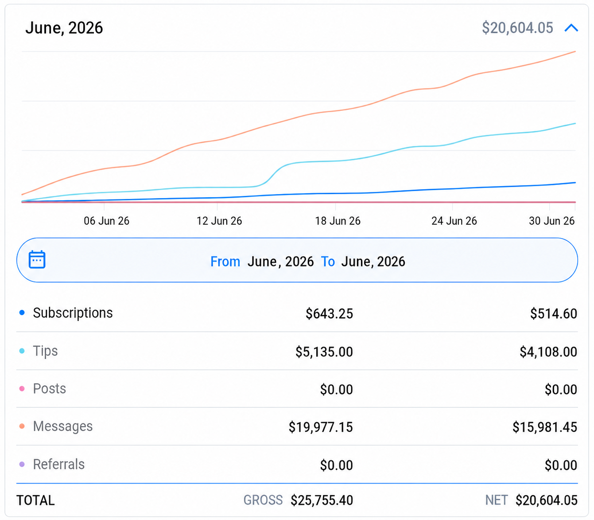Click Messages gross value $19,977.15

[x=321, y=427]
